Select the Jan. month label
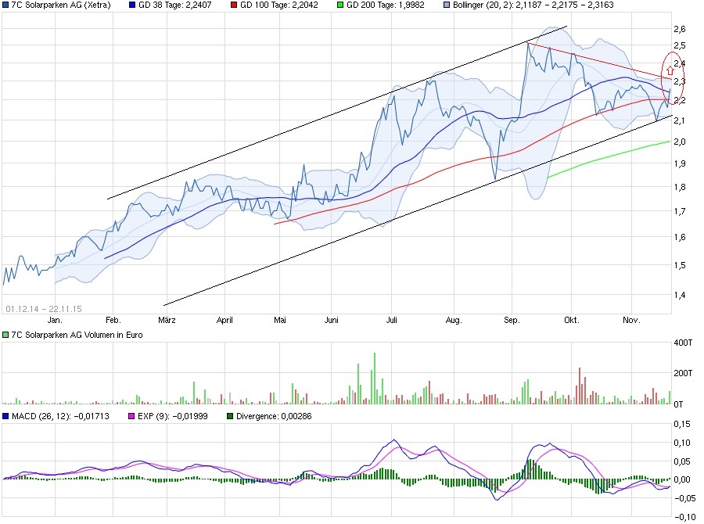Viewport: 704px width, 524px height. point(56,320)
